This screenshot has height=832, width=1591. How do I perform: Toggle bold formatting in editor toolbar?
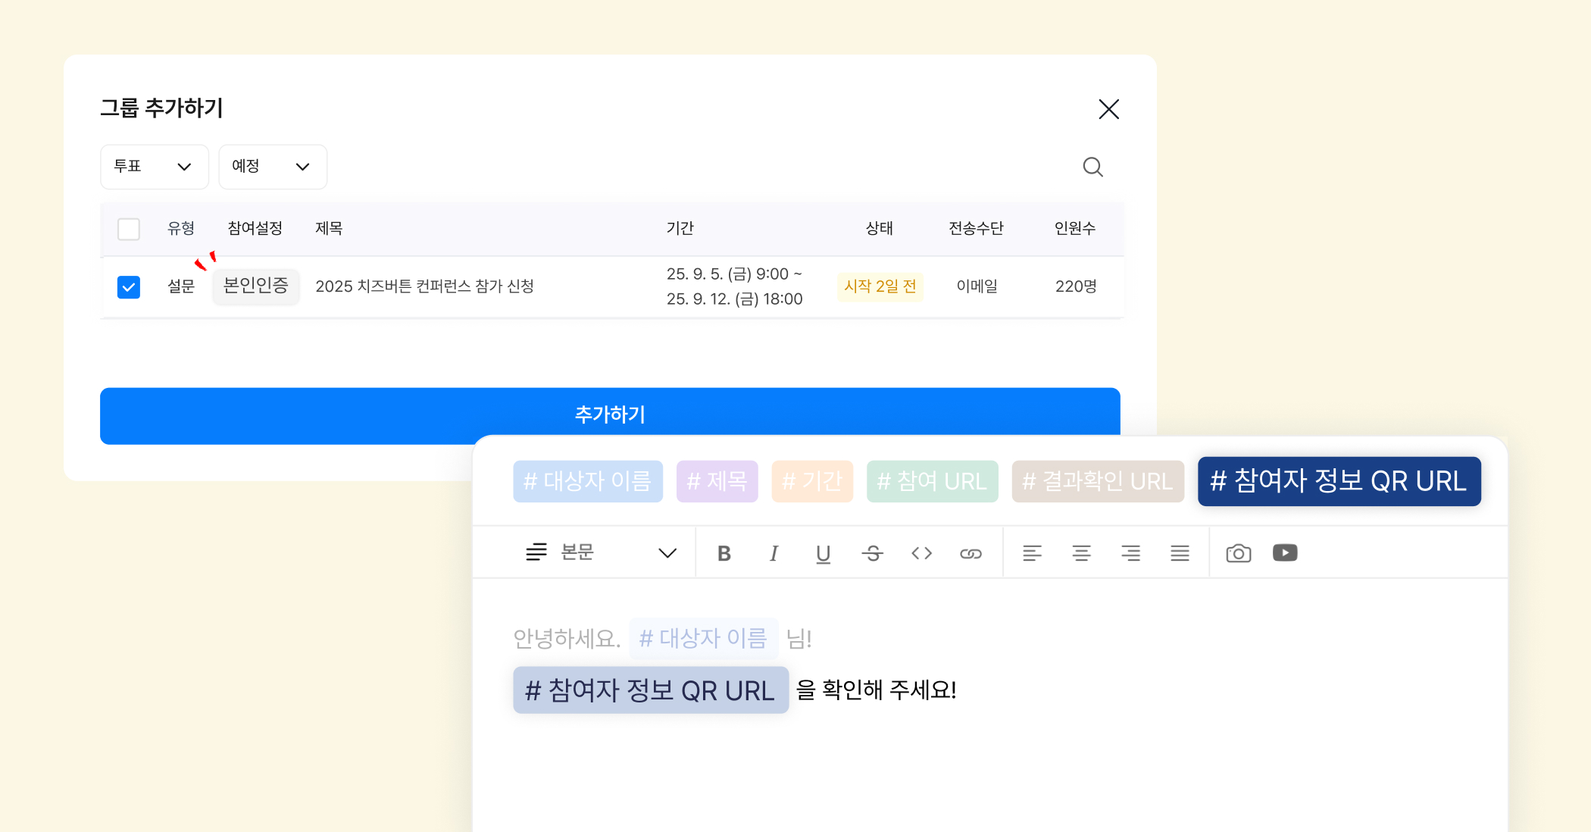click(x=724, y=554)
